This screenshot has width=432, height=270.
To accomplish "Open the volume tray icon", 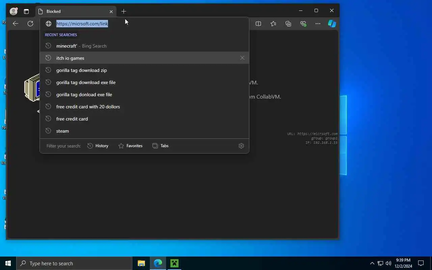I will pos(388,263).
